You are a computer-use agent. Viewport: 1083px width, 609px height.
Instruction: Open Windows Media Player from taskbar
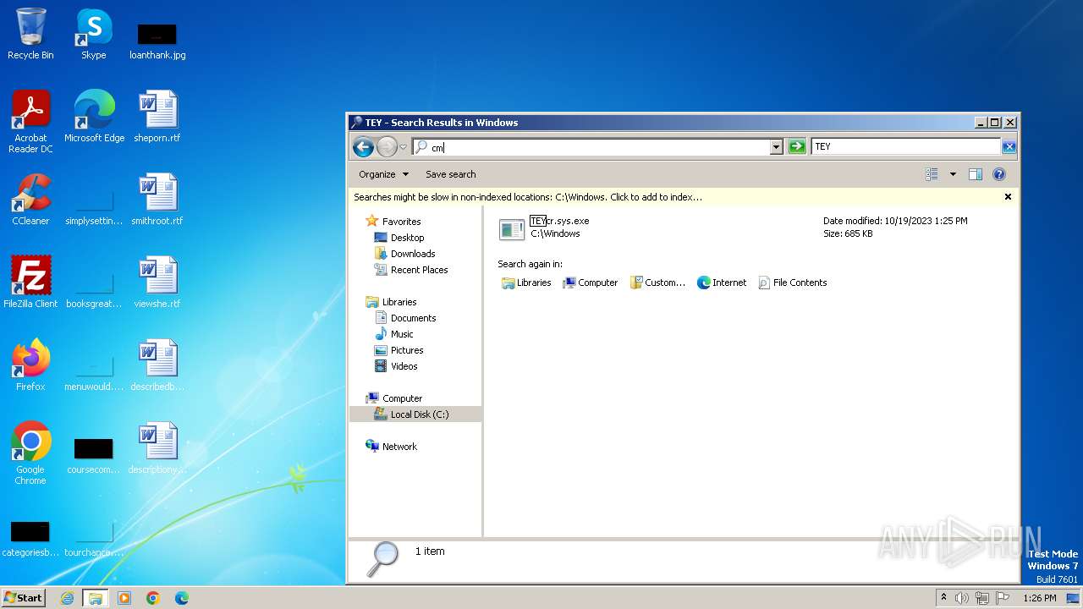(124, 598)
